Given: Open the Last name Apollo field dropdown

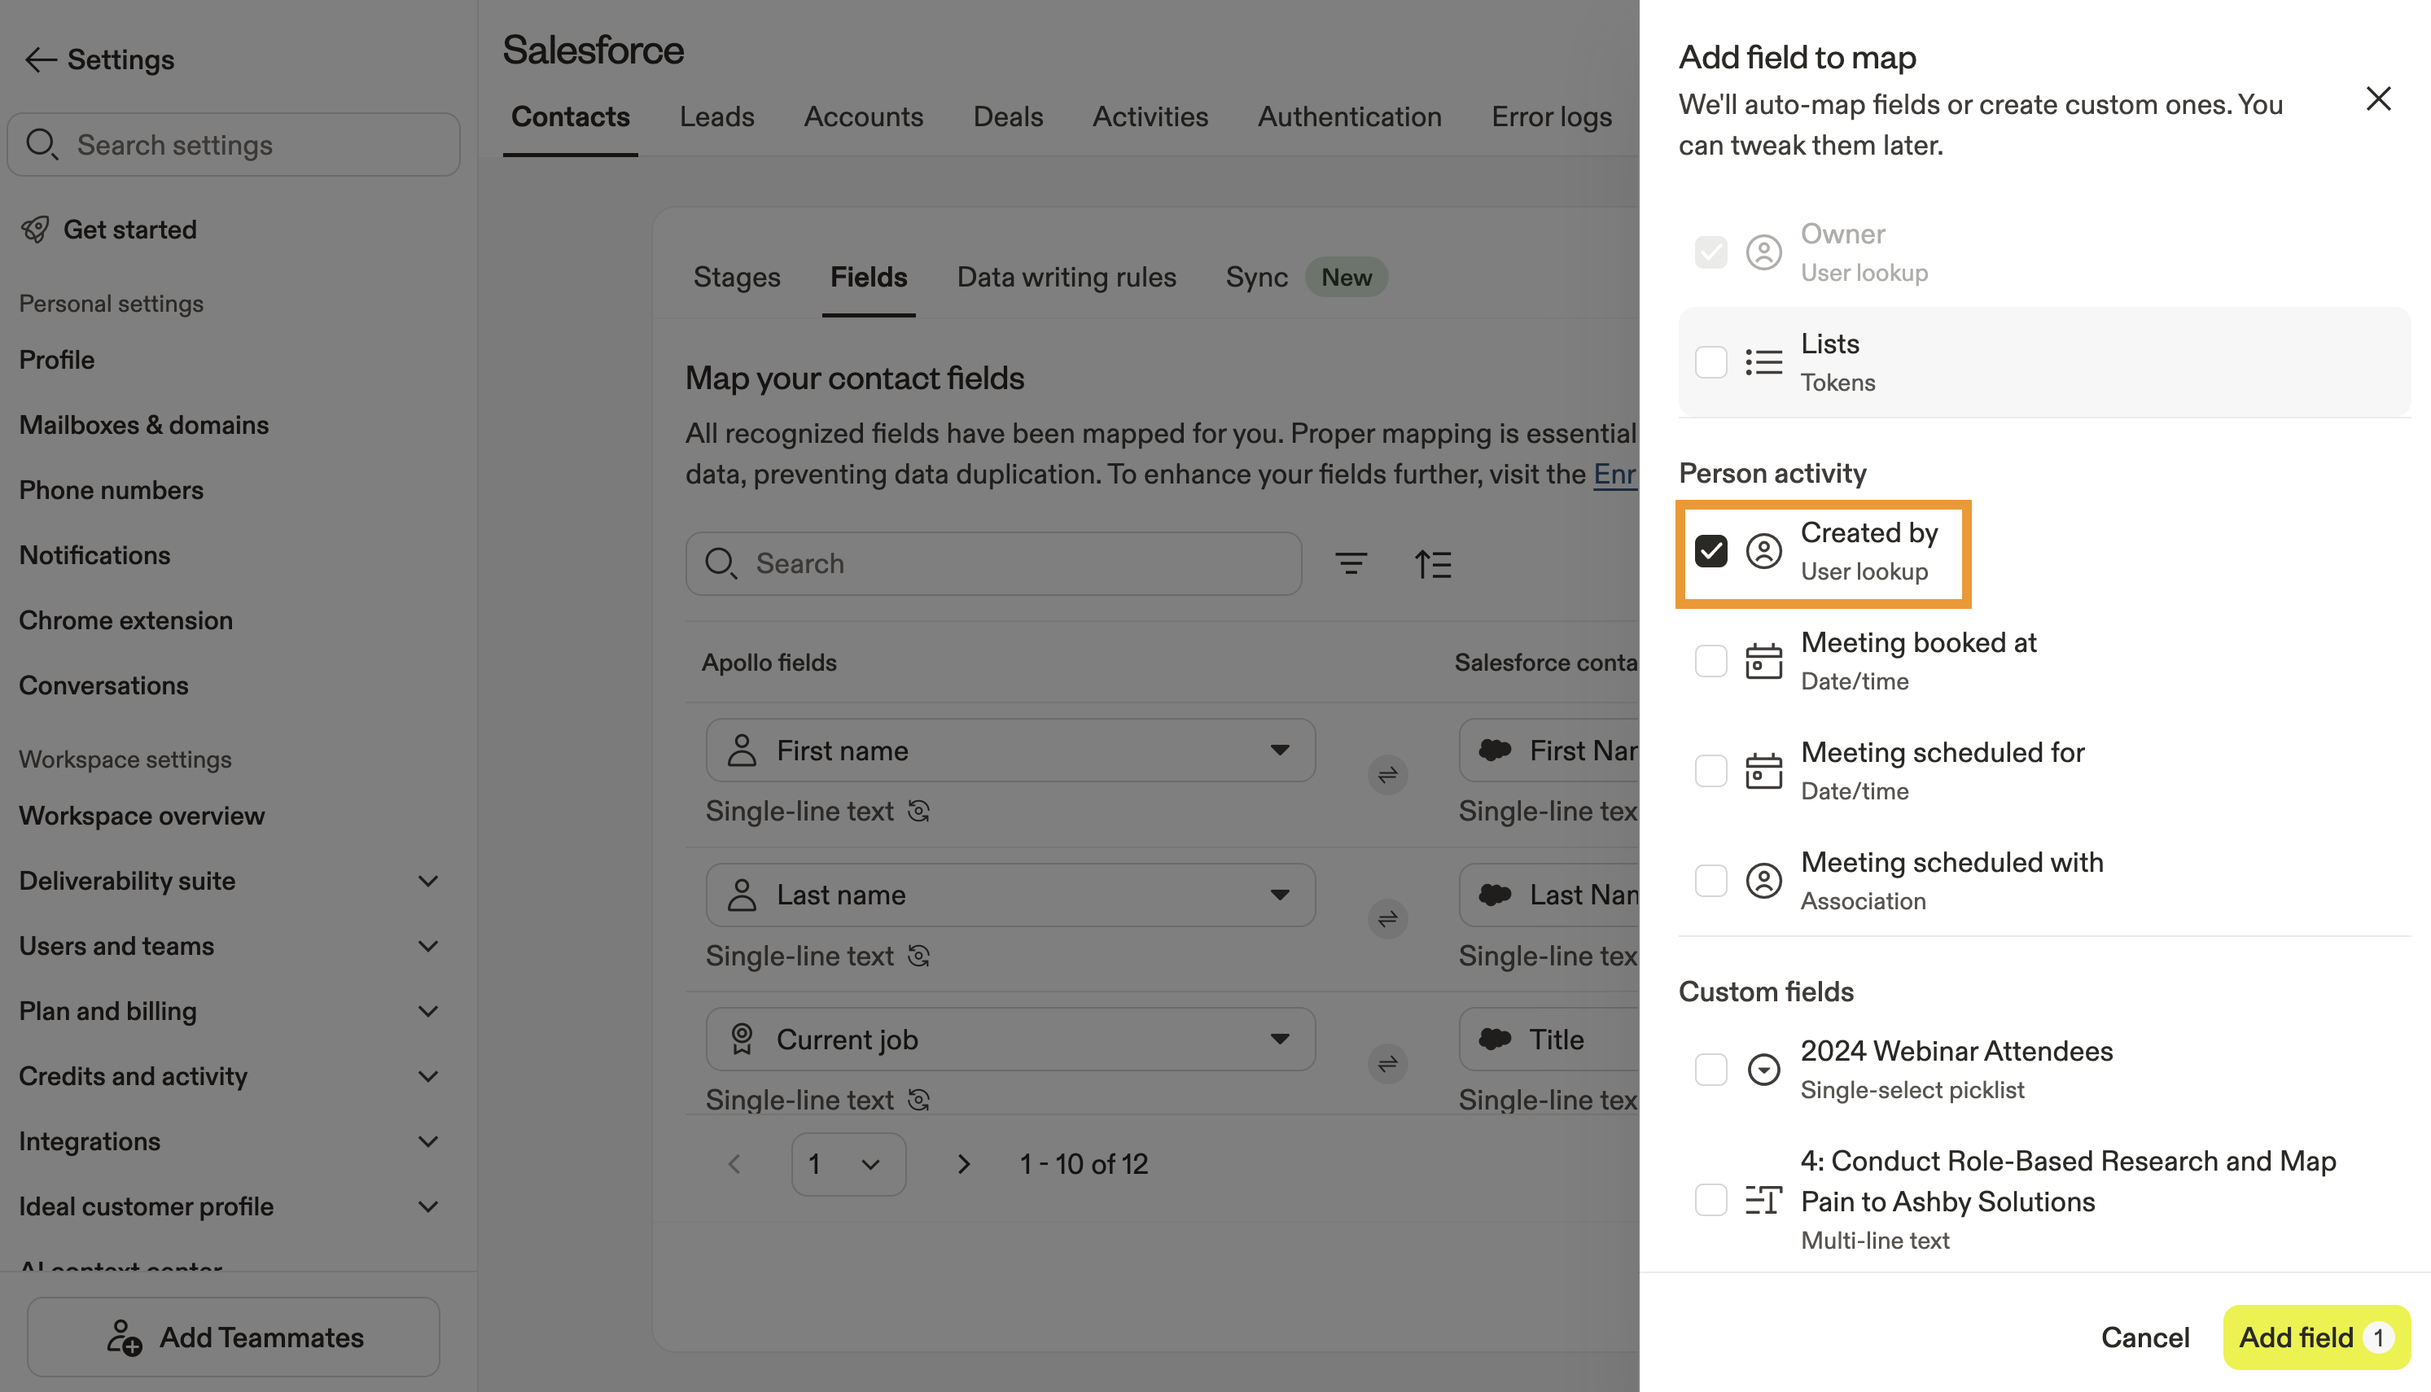Looking at the screenshot, I should click(x=1010, y=895).
